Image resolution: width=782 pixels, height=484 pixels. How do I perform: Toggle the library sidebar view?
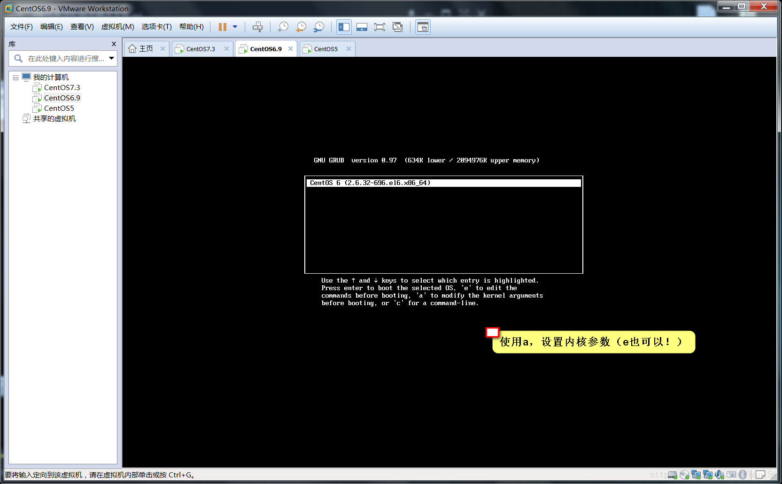tap(344, 27)
